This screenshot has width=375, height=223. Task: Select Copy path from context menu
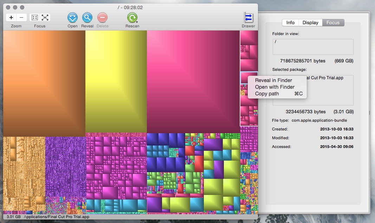point(267,94)
